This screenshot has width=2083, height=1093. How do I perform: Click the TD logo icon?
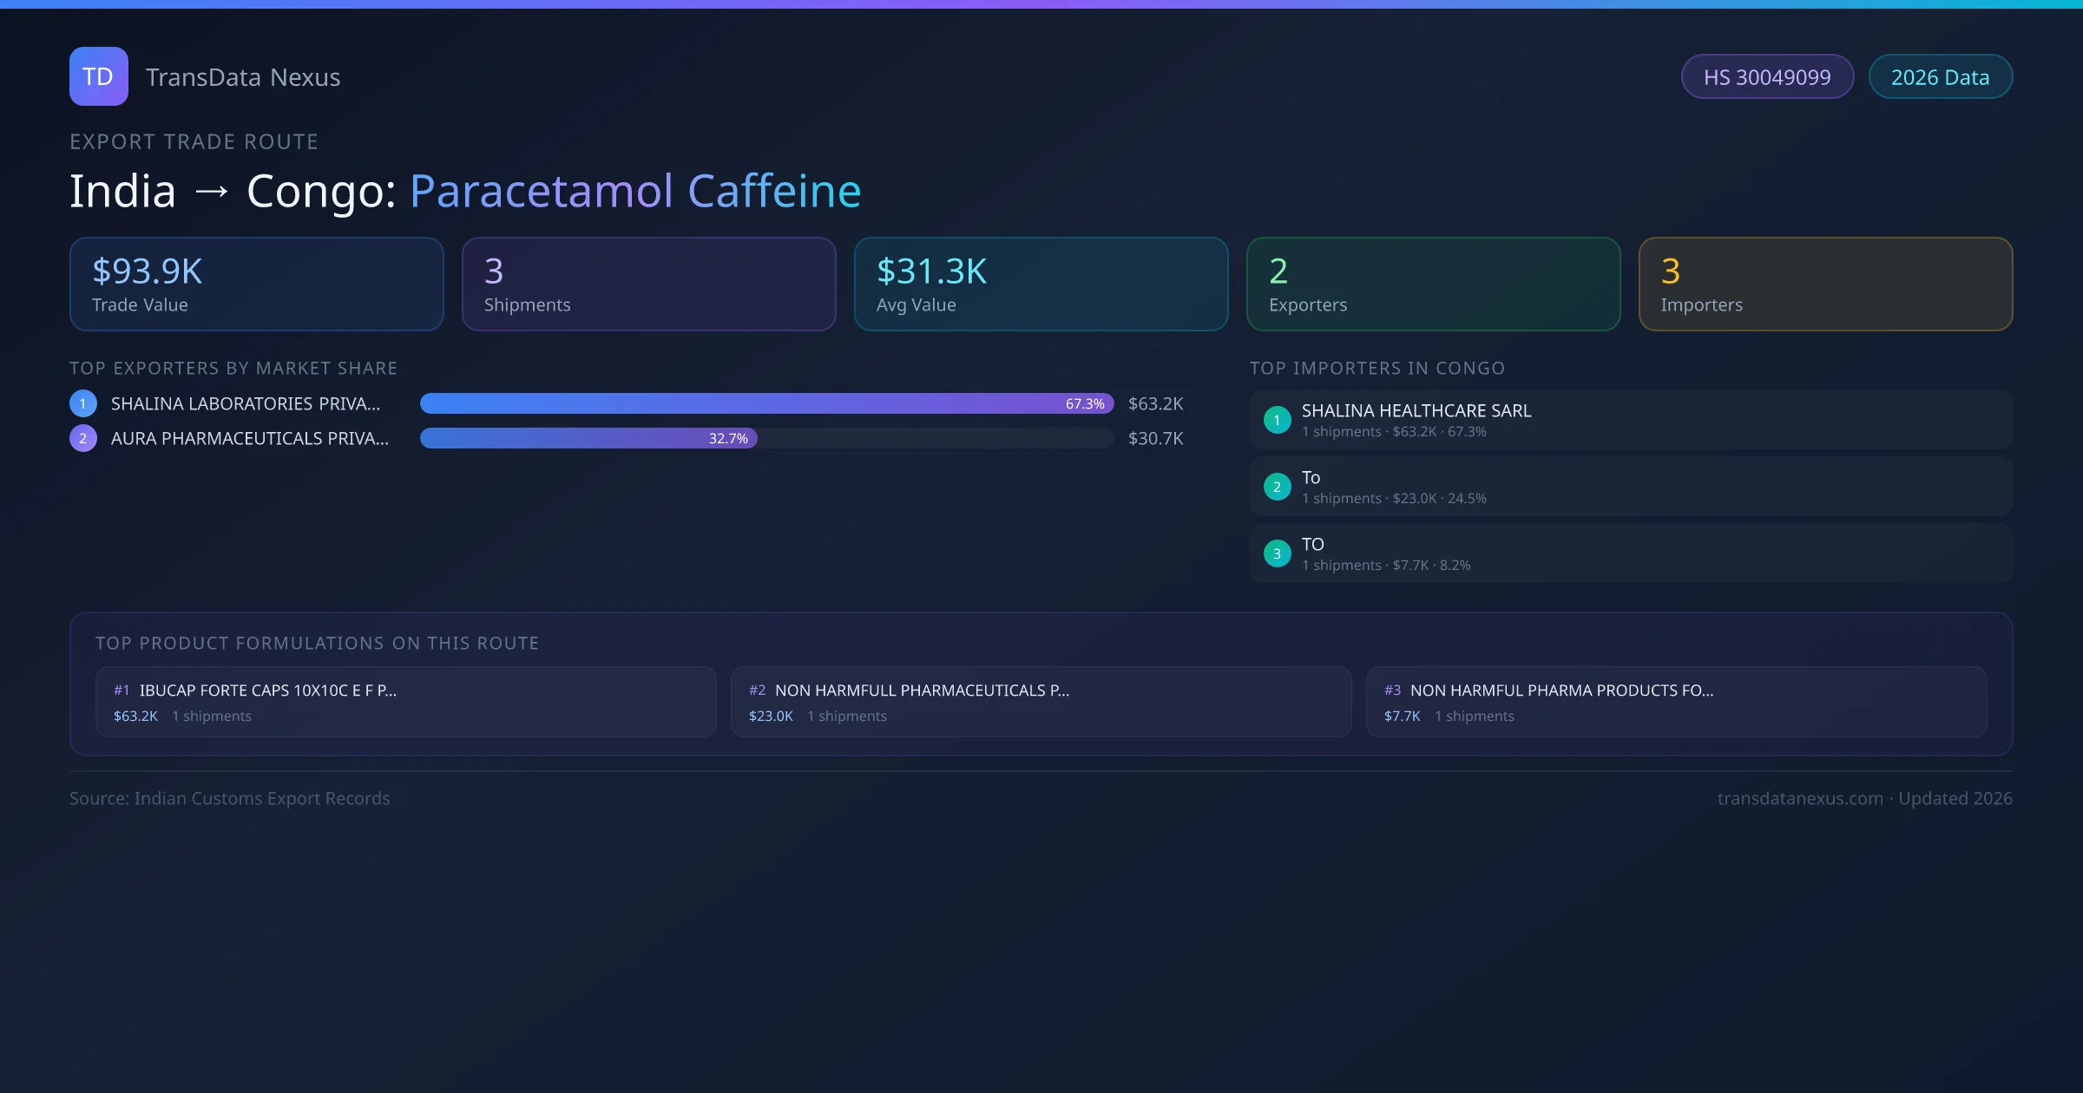tap(98, 76)
